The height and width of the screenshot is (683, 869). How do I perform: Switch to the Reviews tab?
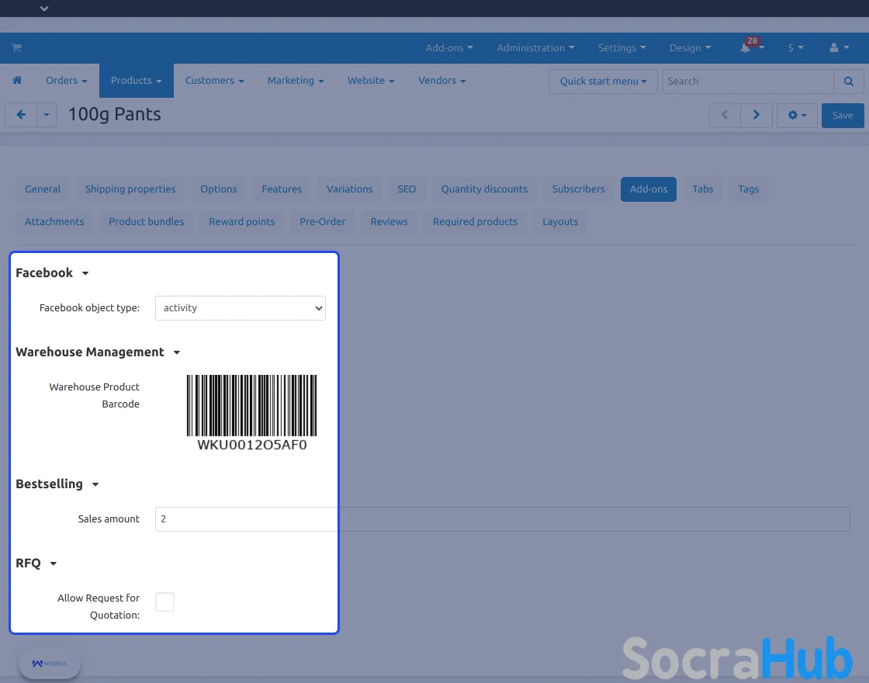point(389,222)
